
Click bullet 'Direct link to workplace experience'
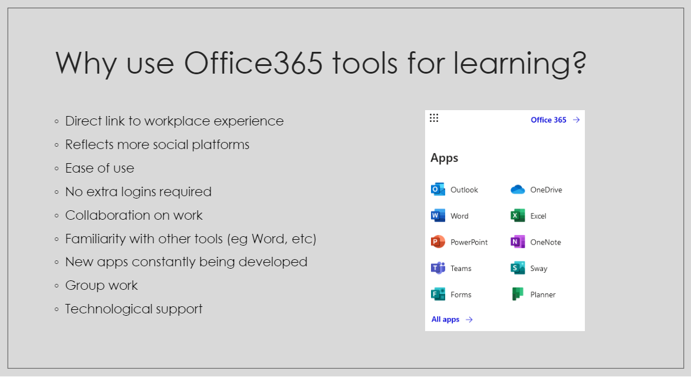pos(175,121)
